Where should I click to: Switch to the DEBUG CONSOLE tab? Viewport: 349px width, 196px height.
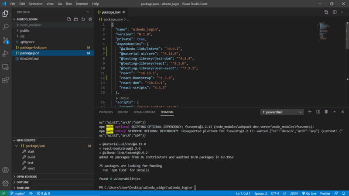(144, 112)
